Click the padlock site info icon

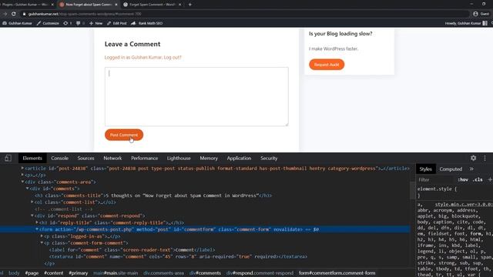click(x=24, y=14)
